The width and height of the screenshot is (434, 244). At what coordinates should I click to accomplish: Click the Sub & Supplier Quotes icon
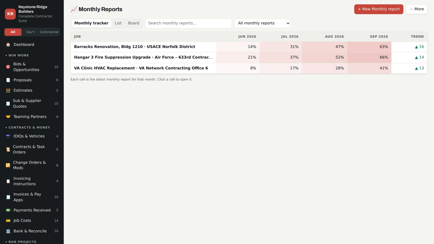click(8, 104)
